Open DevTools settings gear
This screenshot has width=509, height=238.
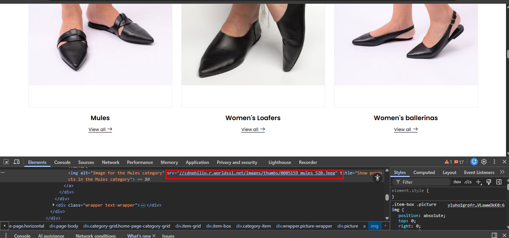(484, 162)
